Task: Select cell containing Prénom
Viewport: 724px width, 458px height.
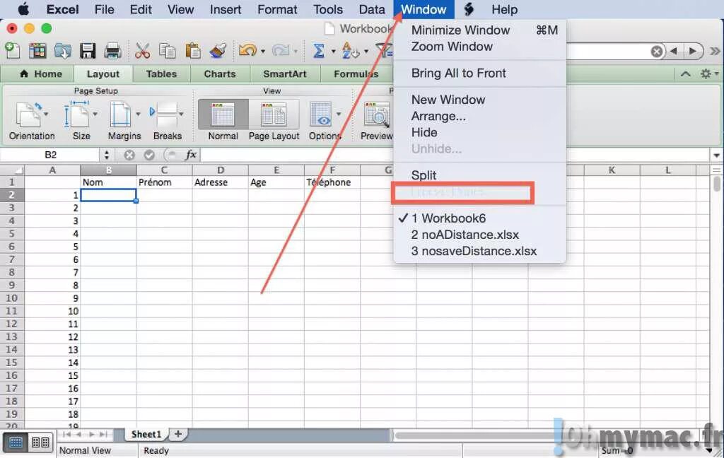Action: tap(164, 182)
